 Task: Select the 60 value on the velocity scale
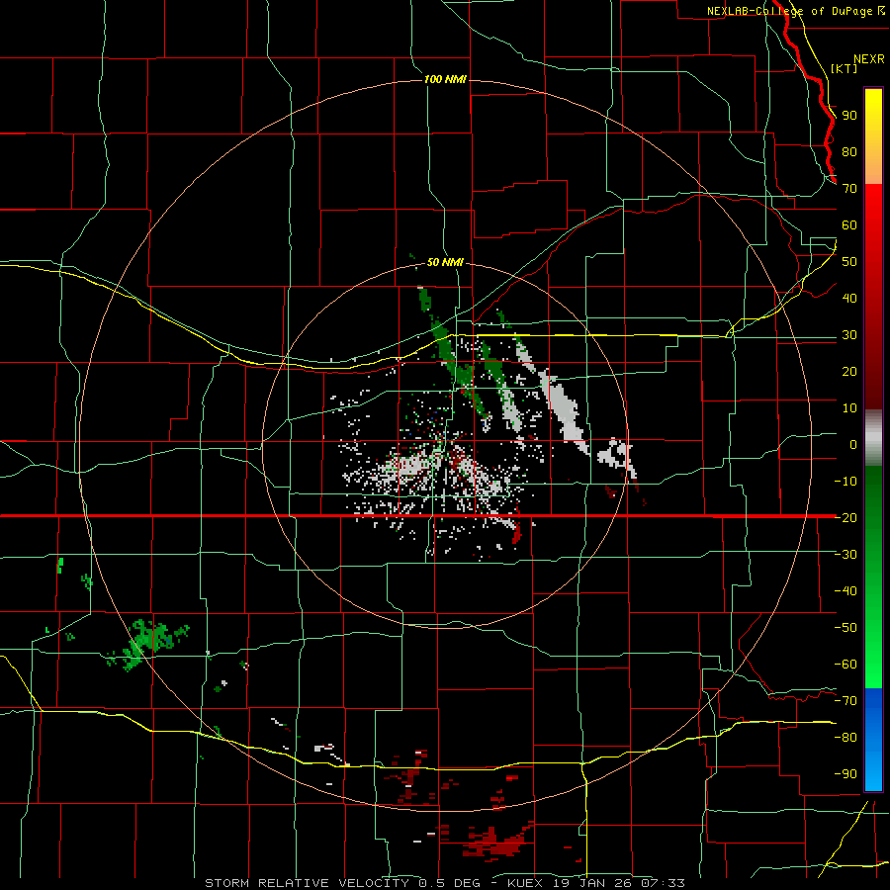(849, 225)
